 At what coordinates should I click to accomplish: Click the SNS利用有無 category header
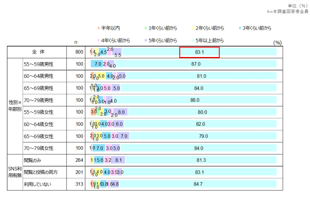15,172
